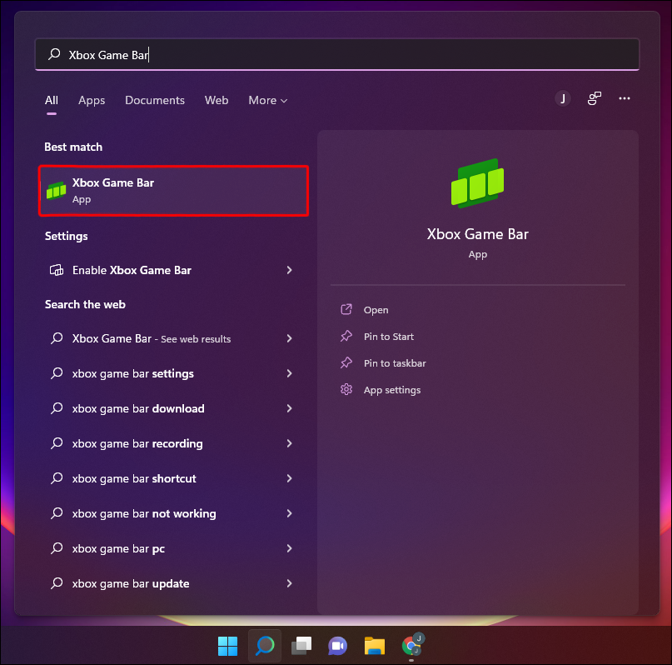Viewport: 672px width, 665px height.
Task: Switch to the Documents tab
Action: (x=155, y=100)
